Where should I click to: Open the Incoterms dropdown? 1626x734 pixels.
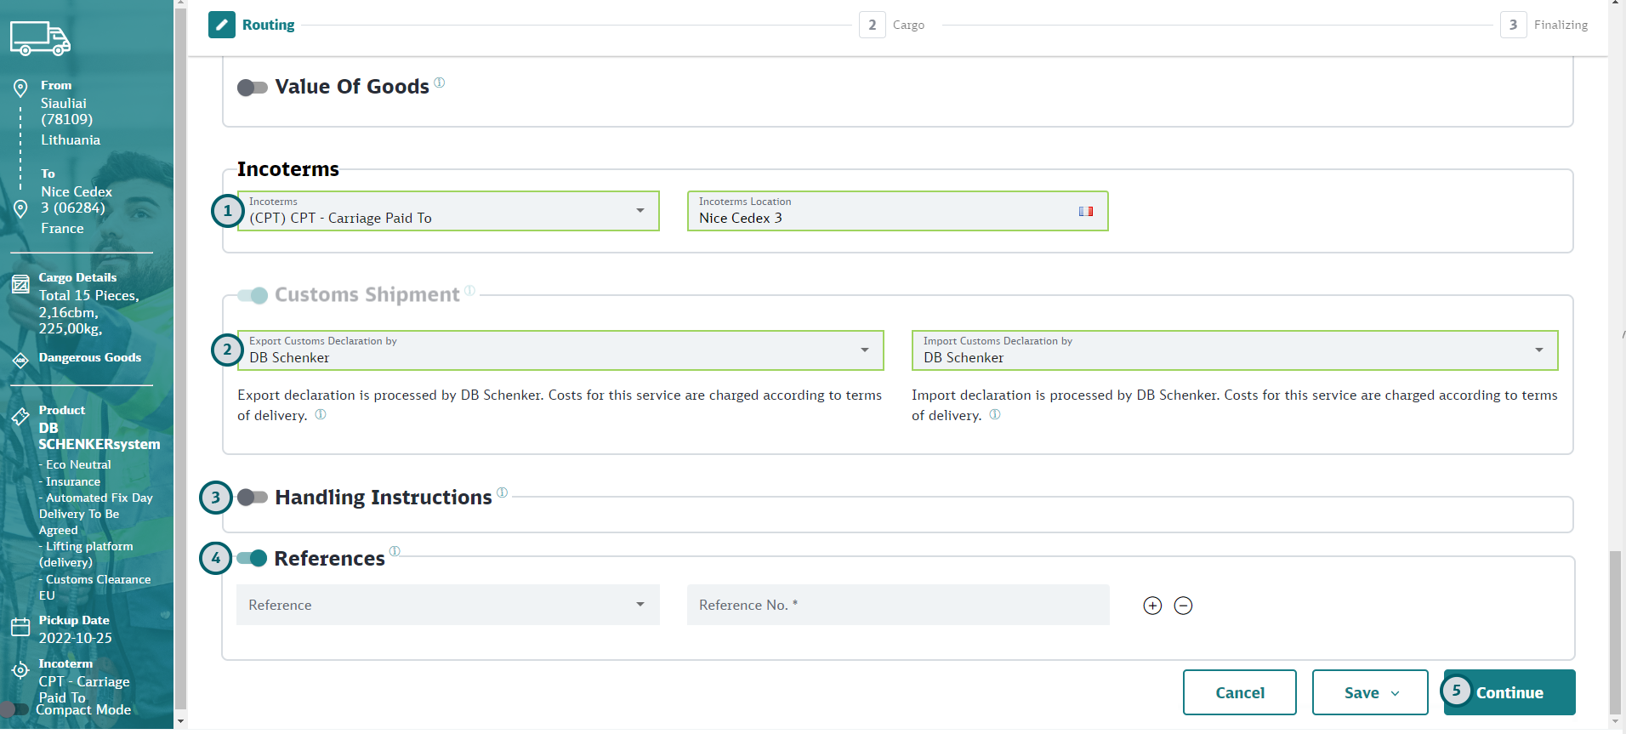coord(448,211)
